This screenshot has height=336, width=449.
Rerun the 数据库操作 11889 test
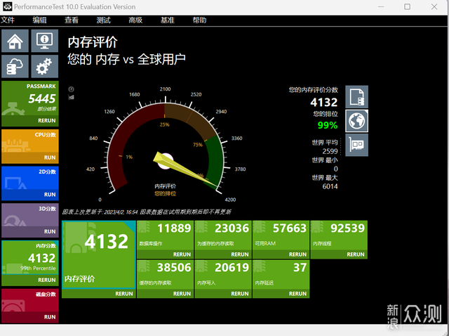pos(182,254)
